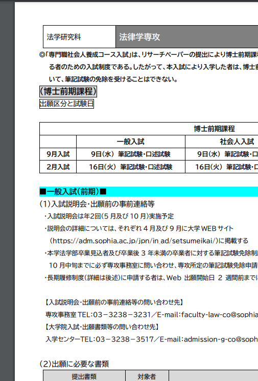Click the faculty-law-co@sophia email address
Image resolution: width=258 pixels, height=381 pixels.
tap(220, 315)
